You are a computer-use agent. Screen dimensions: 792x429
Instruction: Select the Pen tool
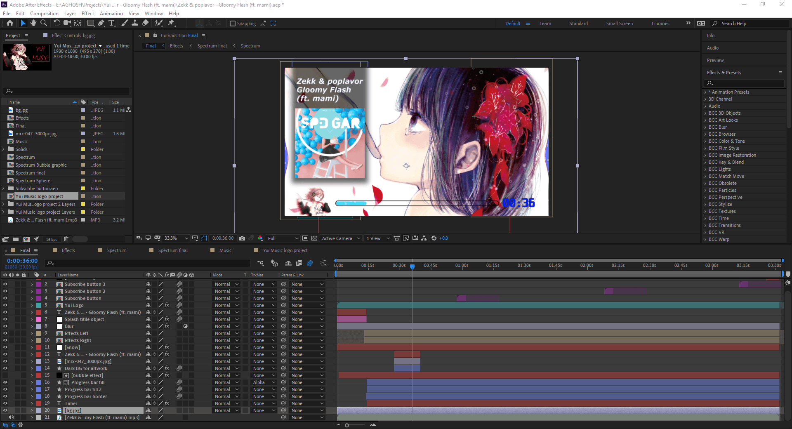click(101, 23)
